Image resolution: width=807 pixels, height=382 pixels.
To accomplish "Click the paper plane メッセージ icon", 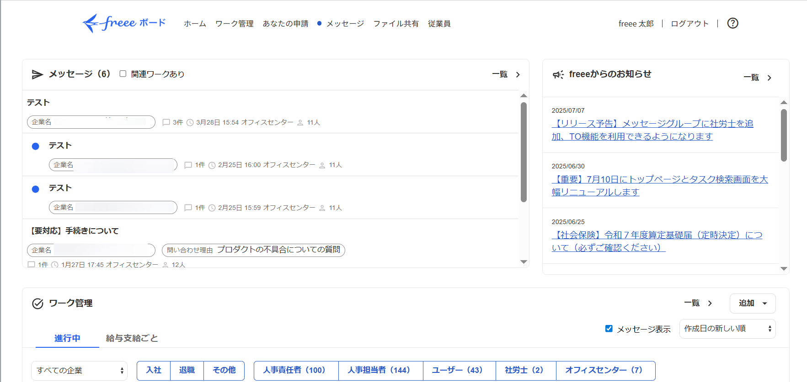I will coord(37,74).
